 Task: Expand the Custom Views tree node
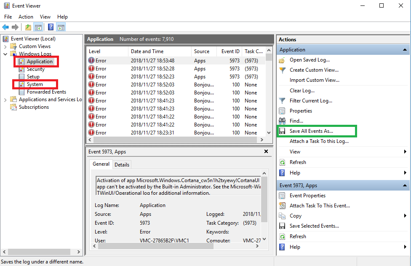(x=5, y=47)
